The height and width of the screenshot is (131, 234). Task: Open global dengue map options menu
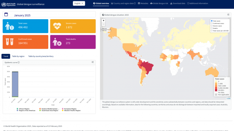tap(228, 14)
